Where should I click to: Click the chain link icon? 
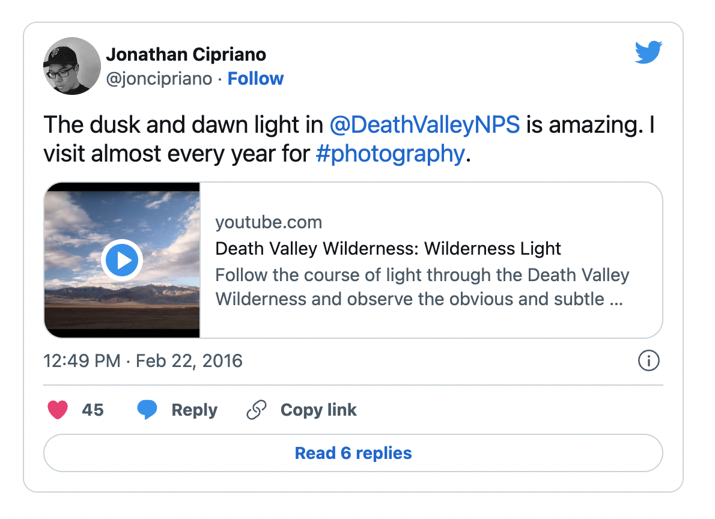click(257, 410)
